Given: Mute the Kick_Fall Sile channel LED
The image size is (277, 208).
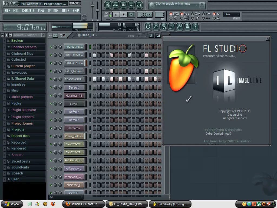Looking at the screenshot, I should click(x=51, y=55).
